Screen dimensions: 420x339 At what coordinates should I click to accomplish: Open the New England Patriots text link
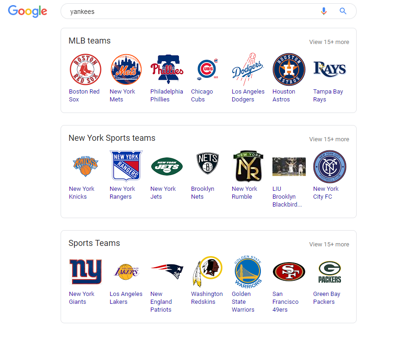pos(161,302)
